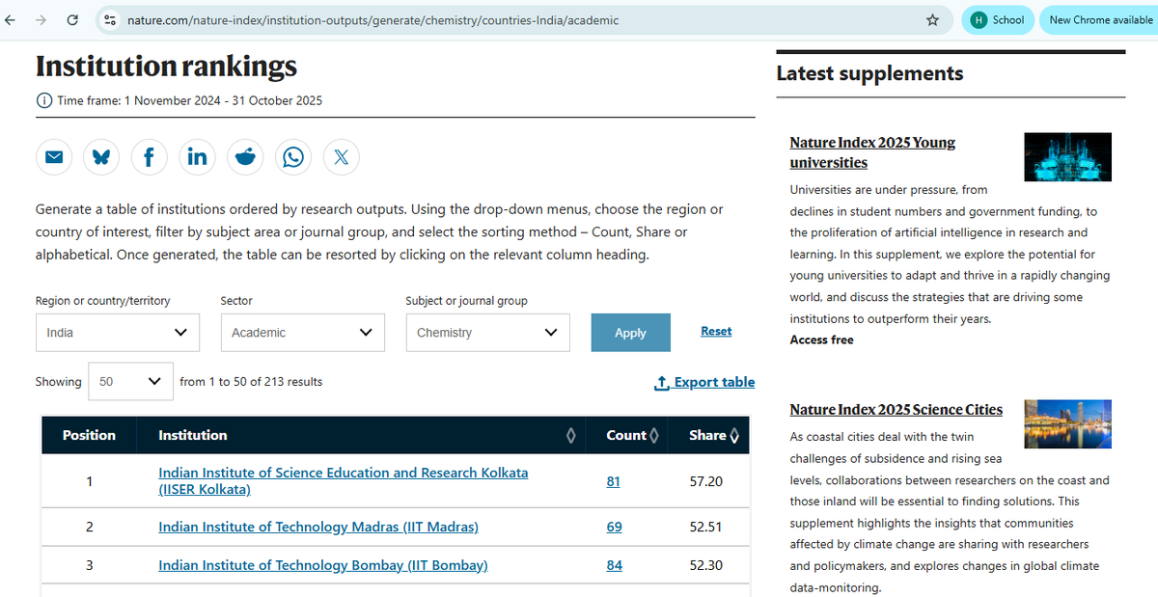
Task: Click share value 57.20
Action: pyautogui.click(x=706, y=480)
